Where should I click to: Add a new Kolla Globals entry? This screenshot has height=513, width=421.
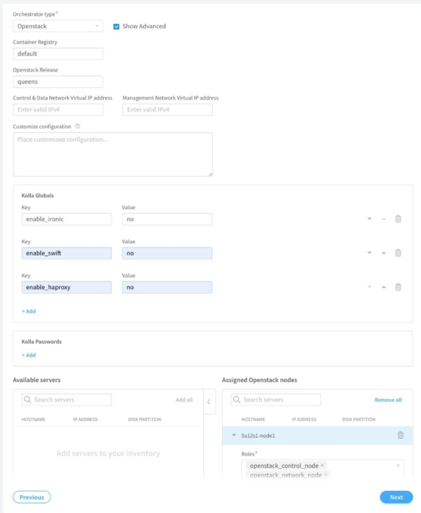pos(29,311)
